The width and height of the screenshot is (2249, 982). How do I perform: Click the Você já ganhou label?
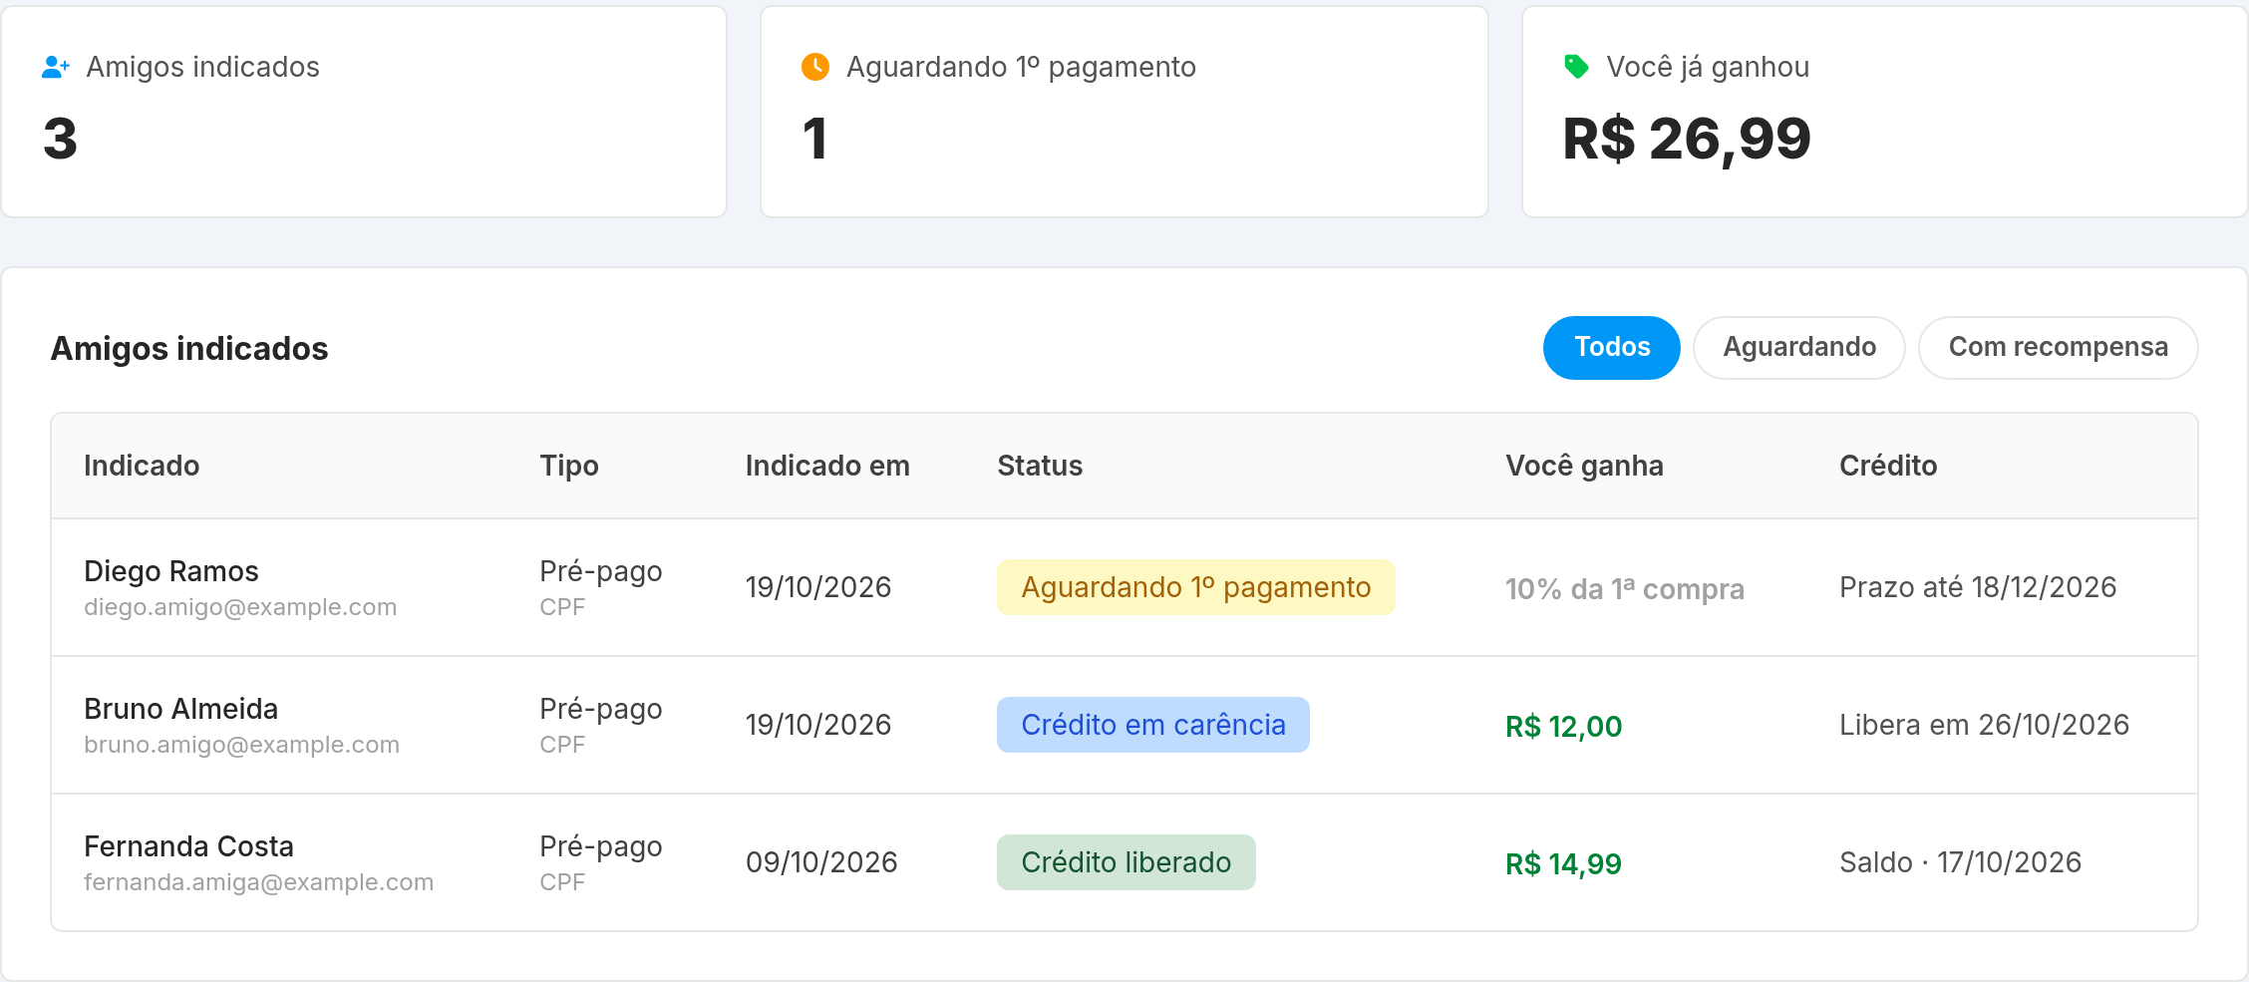pos(1708,67)
